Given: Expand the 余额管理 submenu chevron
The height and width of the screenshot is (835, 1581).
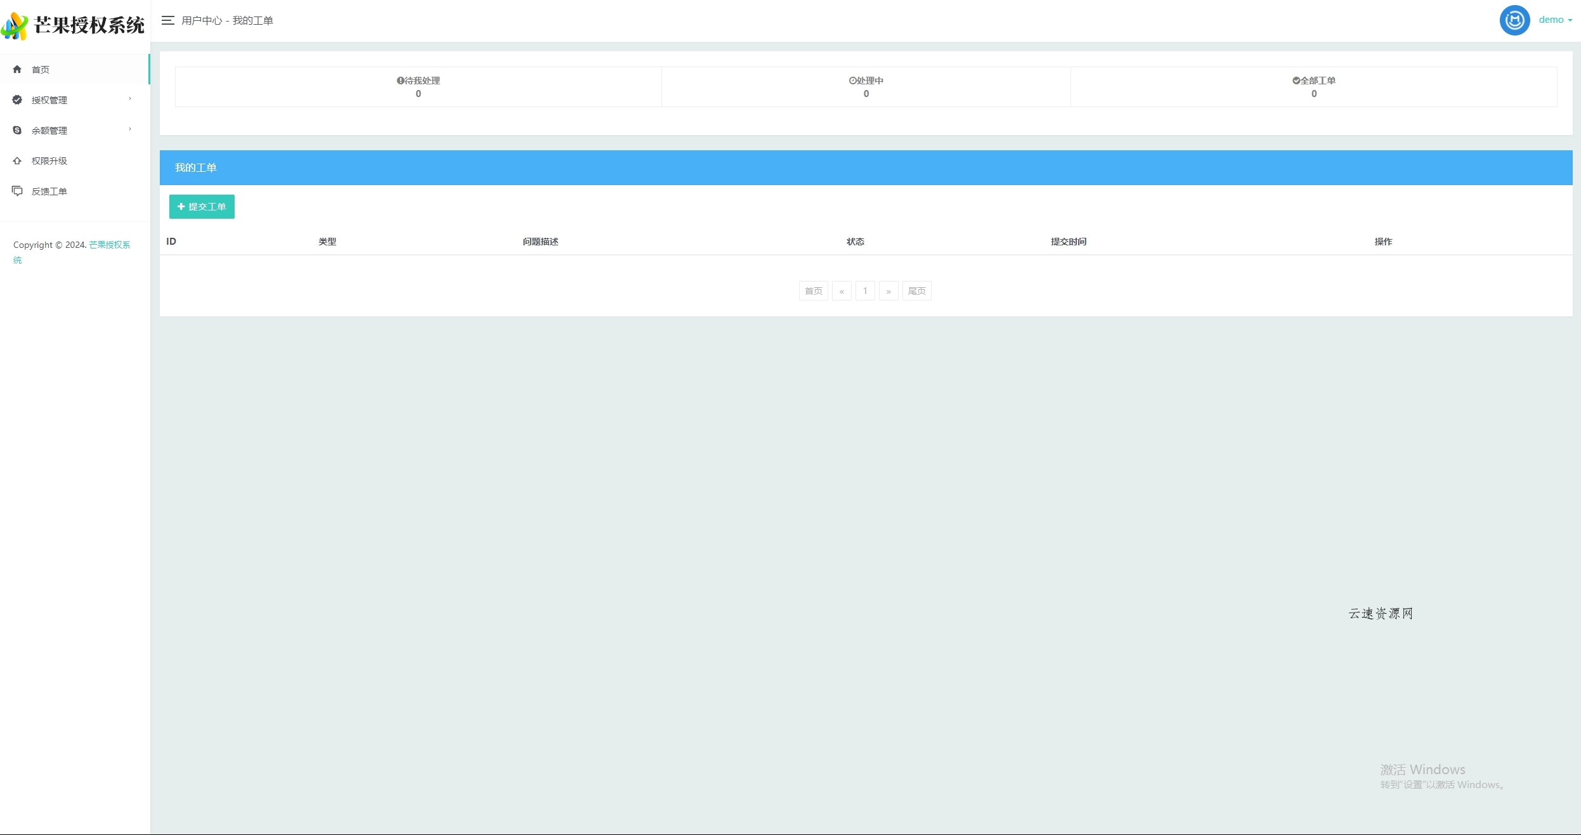Looking at the screenshot, I should [x=130, y=129].
